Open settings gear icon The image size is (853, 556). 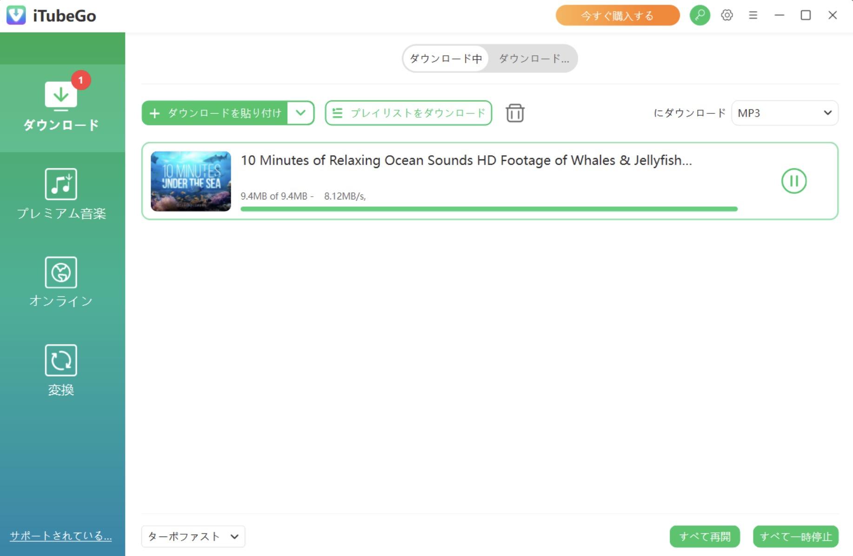727,15
